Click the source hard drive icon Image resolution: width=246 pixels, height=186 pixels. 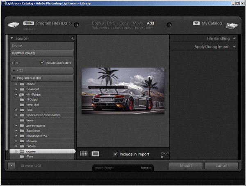pos(14,25)
